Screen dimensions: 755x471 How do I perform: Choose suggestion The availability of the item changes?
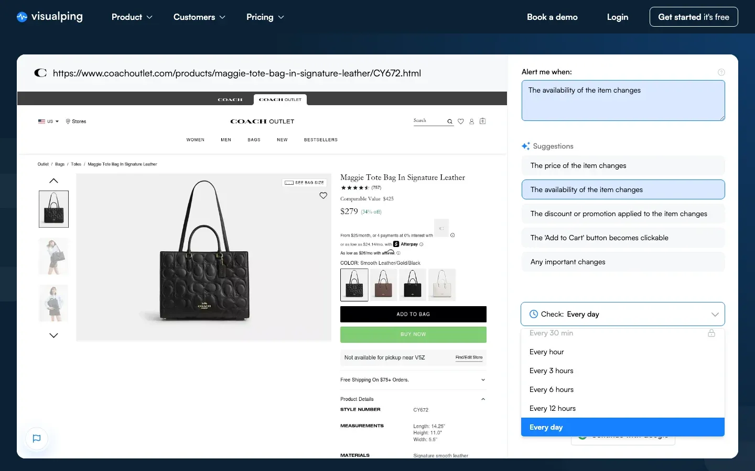click(x=623, y=189)
